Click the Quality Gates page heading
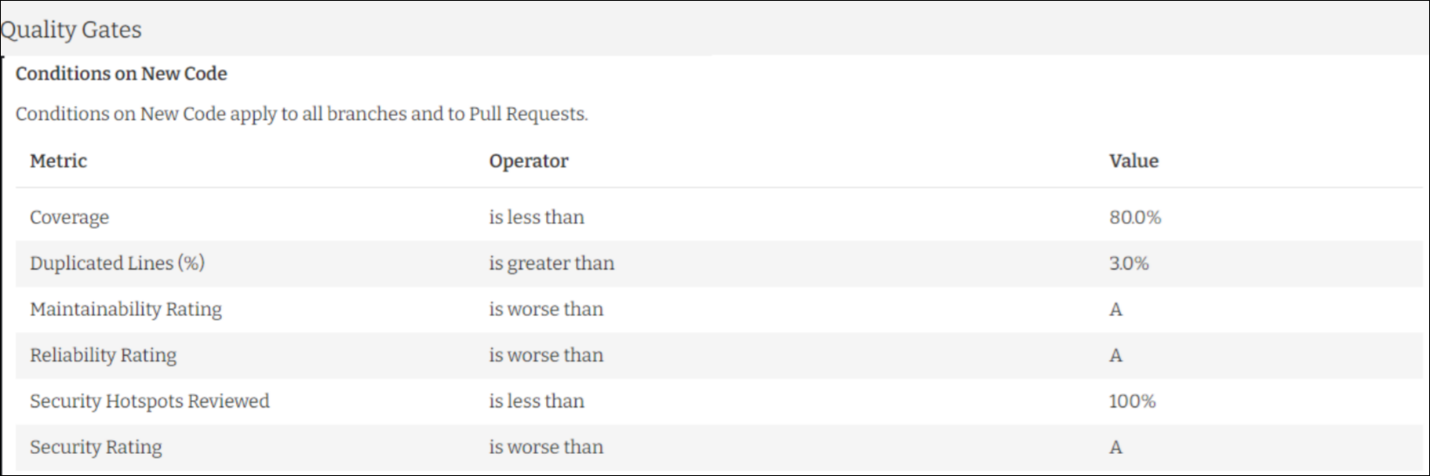This screenshot has width=1430, height=476. (x=71, y=30)
